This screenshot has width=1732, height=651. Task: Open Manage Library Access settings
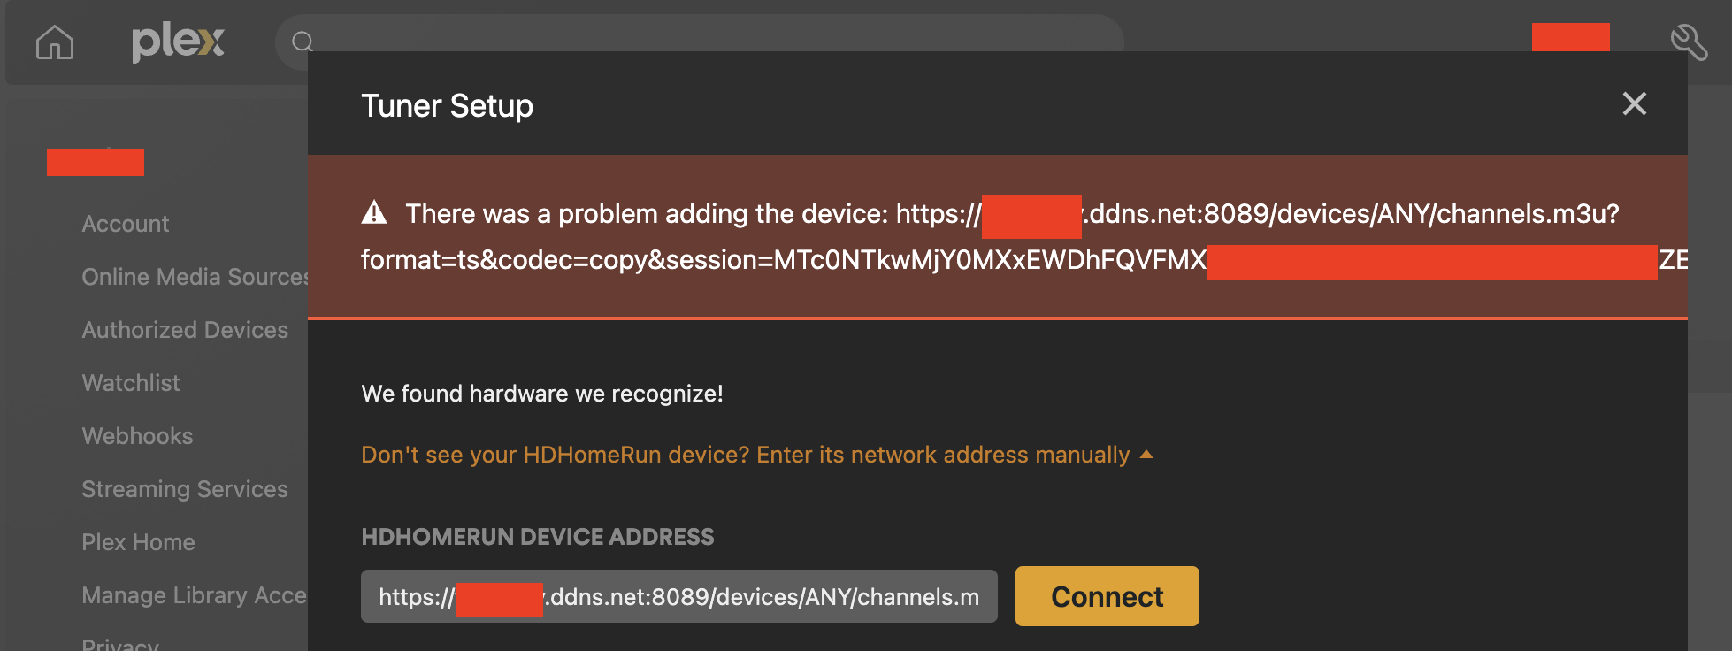pyautogui.click(x=194, y=595)
